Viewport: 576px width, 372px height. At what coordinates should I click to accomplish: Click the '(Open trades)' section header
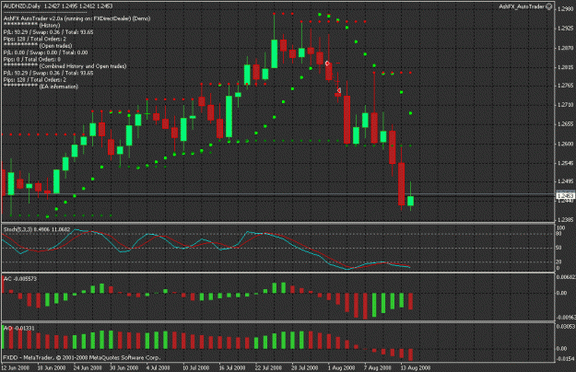click(56, 46)
